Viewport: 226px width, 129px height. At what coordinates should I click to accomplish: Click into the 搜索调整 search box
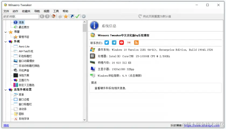21,16
